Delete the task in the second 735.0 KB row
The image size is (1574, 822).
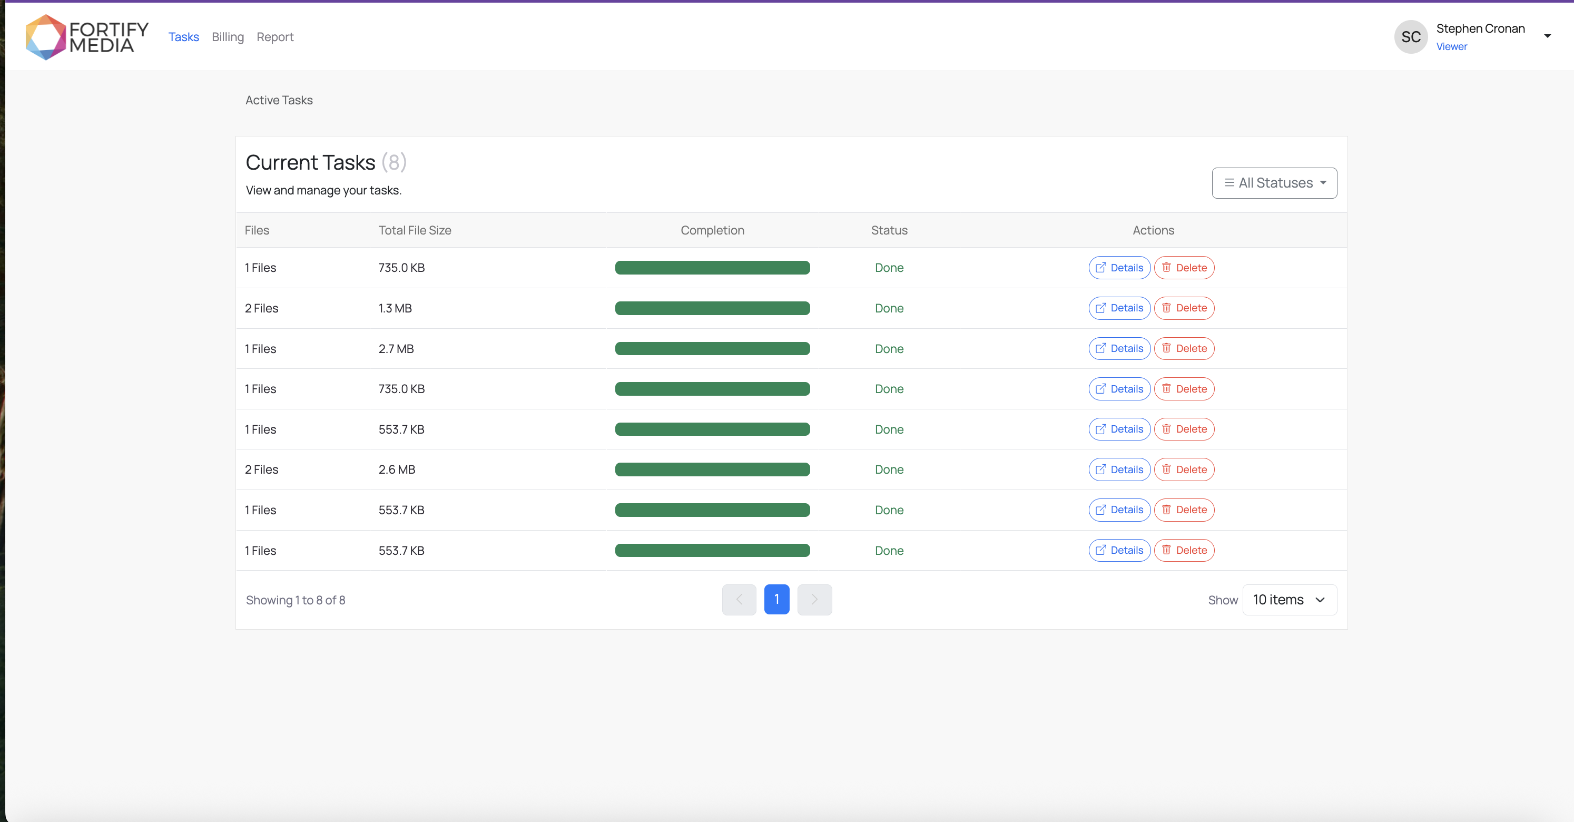[1184, 389]
